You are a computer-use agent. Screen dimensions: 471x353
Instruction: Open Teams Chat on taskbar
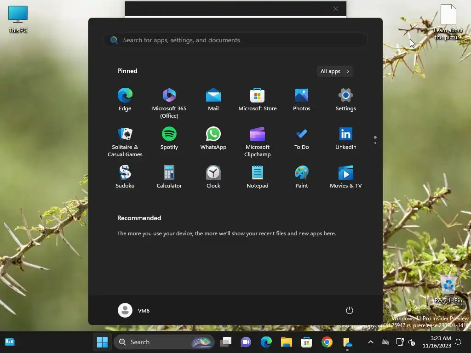pos(246,342)
